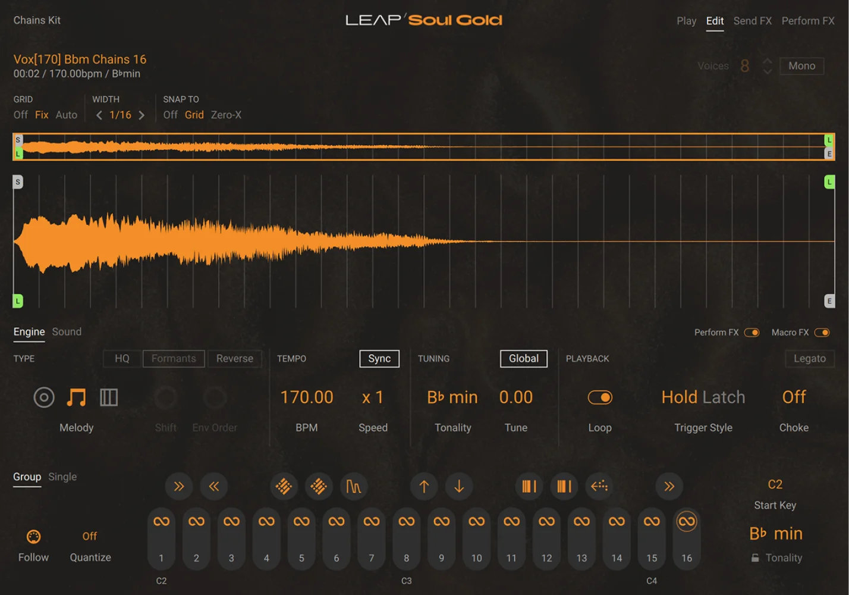849x595 pixels.
Task: Enable tempo Sync
Action: 379,359
